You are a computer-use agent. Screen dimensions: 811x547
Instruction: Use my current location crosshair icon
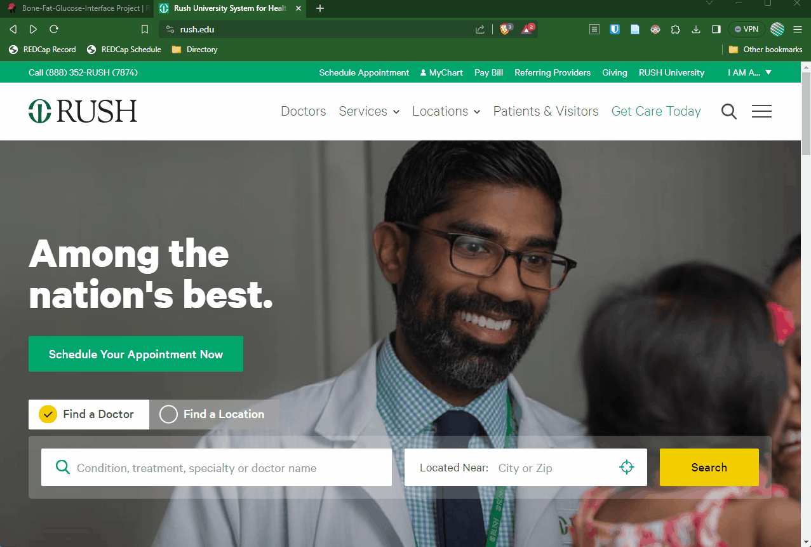click(x=627, y=468)
